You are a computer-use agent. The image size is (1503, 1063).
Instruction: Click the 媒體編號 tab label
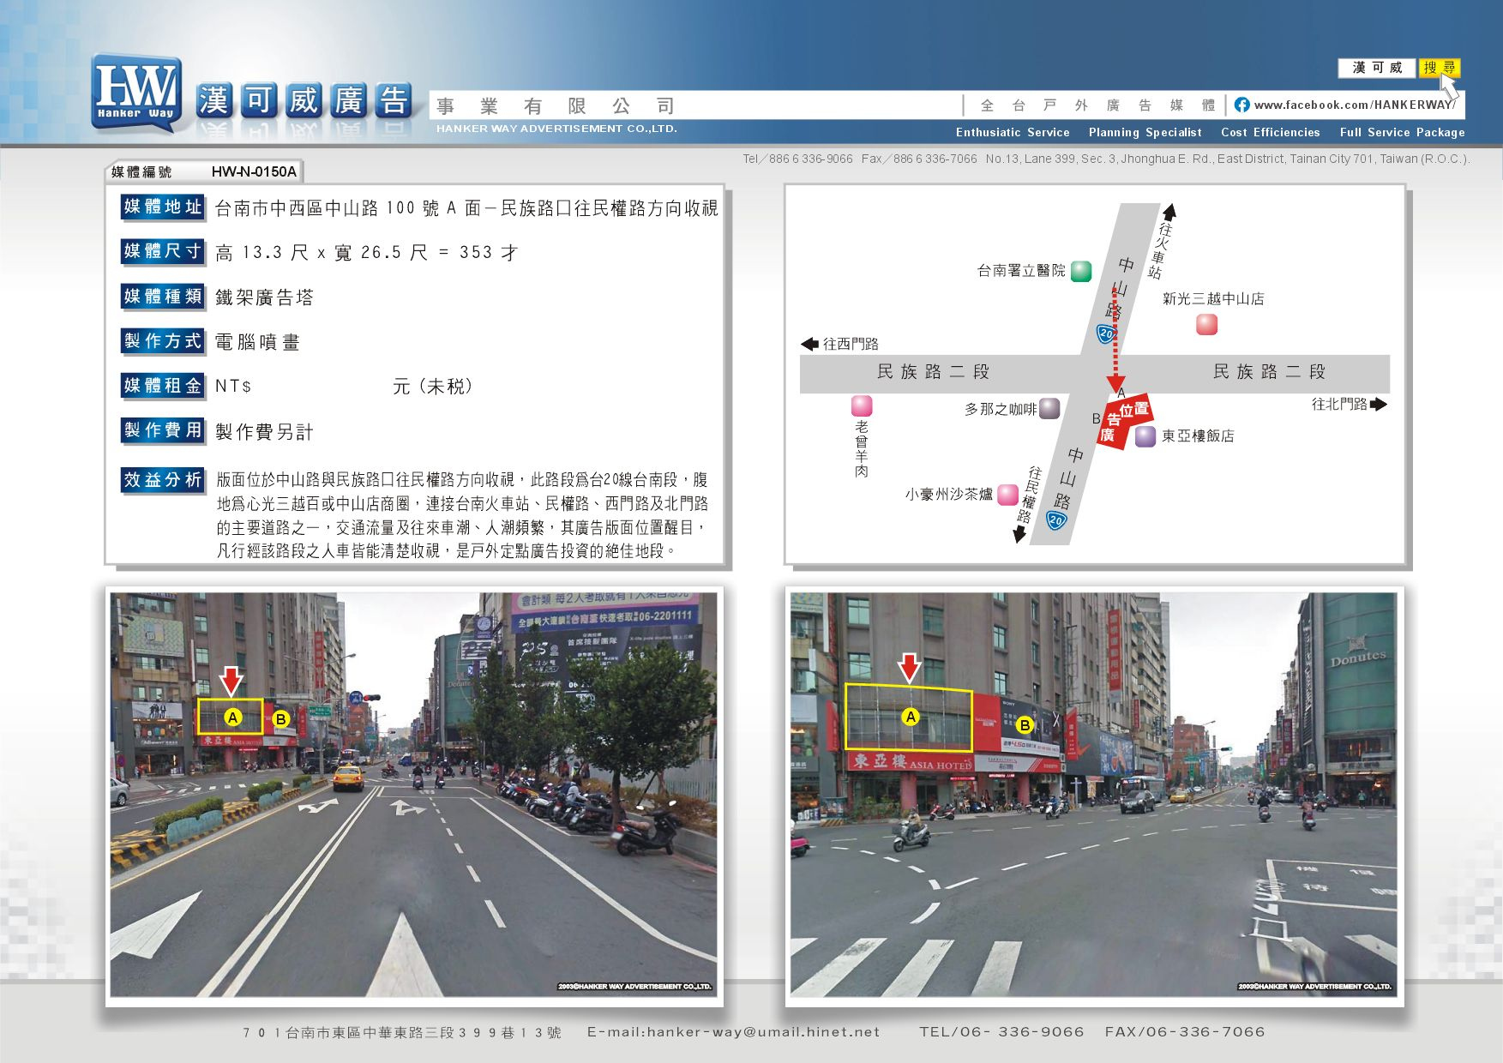(x=141, y=171)
